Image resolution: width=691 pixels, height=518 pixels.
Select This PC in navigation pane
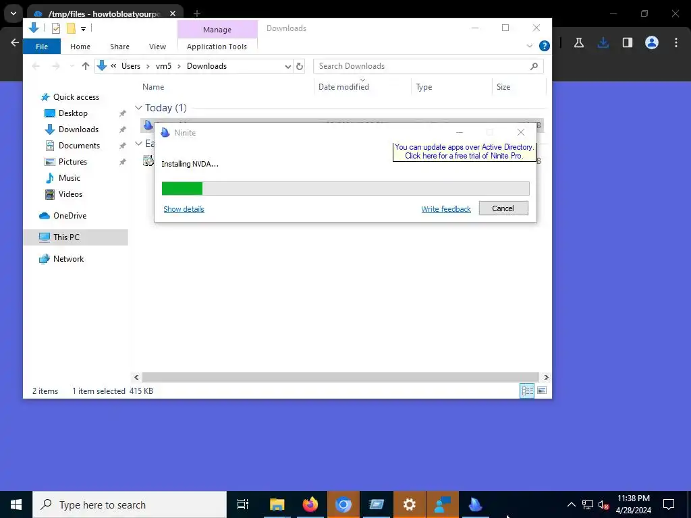pyautogui.click(x=66, y=237)
